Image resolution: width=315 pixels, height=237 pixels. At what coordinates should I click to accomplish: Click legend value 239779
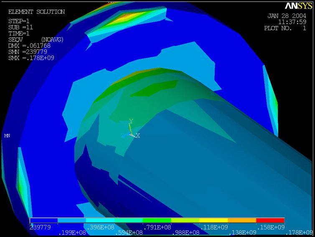[40, 227]
